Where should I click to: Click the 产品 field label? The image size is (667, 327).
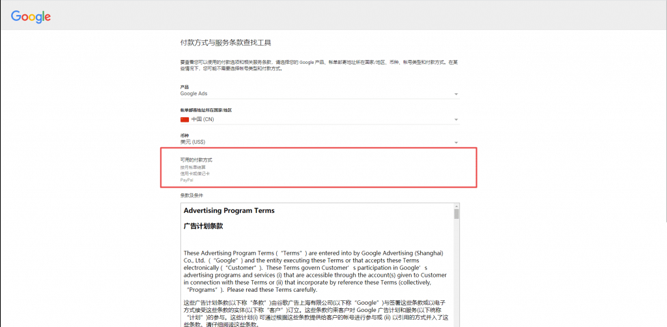(x=184, y=87)
